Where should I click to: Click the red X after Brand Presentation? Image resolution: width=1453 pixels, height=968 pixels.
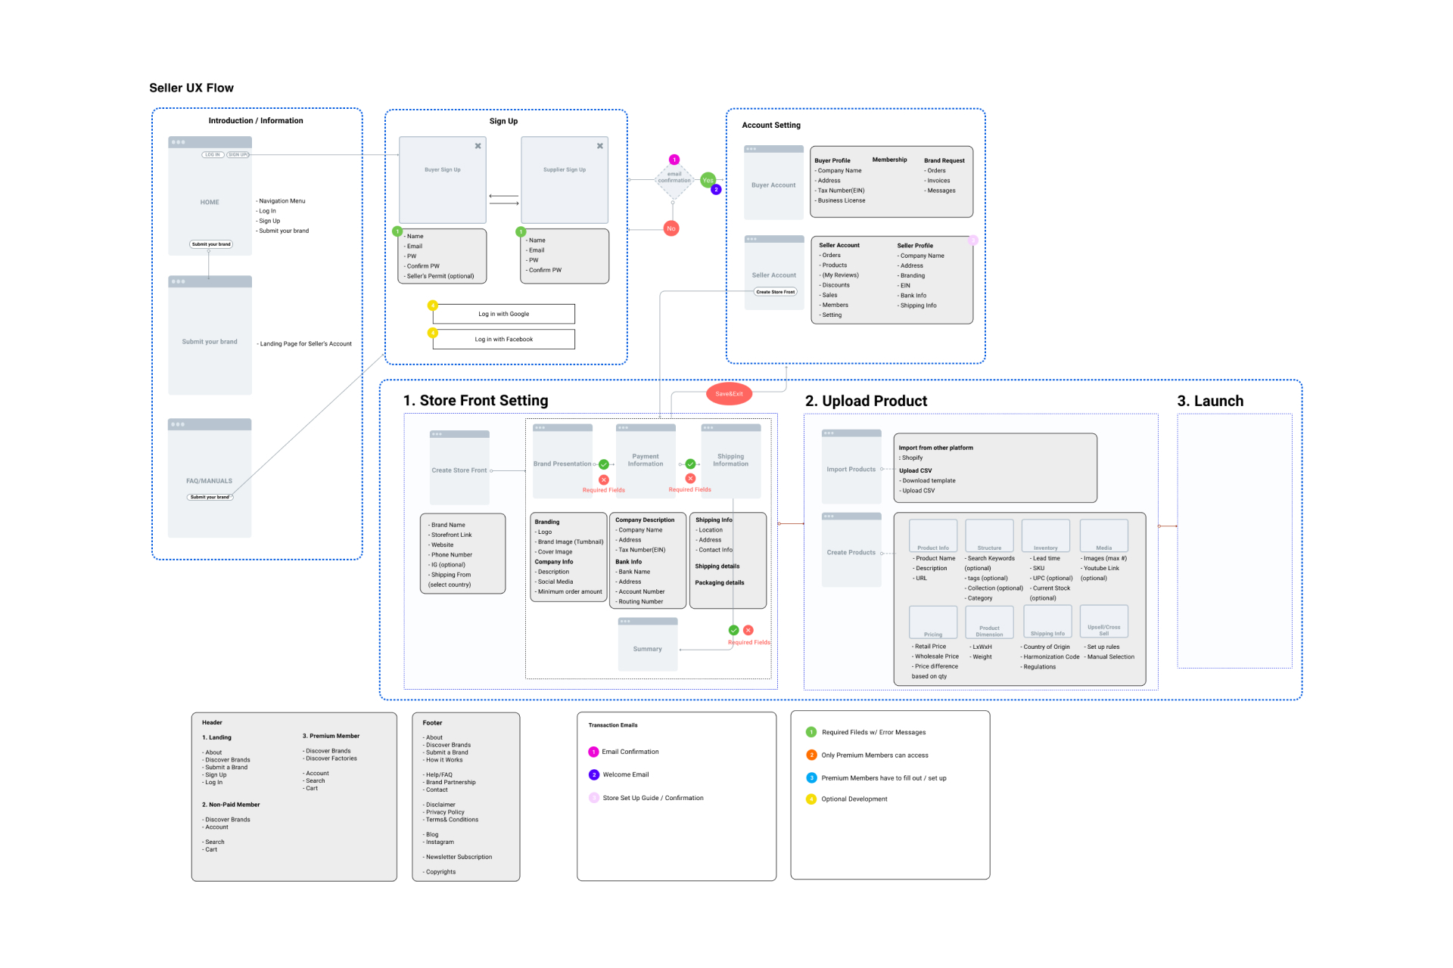coord(604,479)
